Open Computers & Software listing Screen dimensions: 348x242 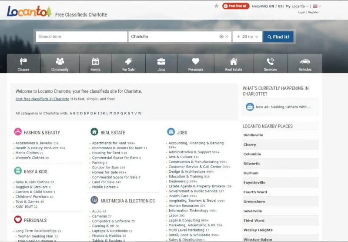point(111,221)
